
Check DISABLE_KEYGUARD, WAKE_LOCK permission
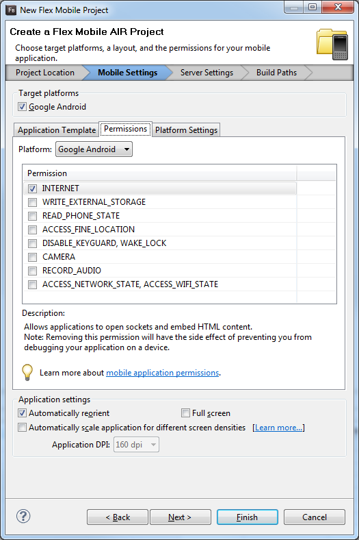(x=32, y=243)
